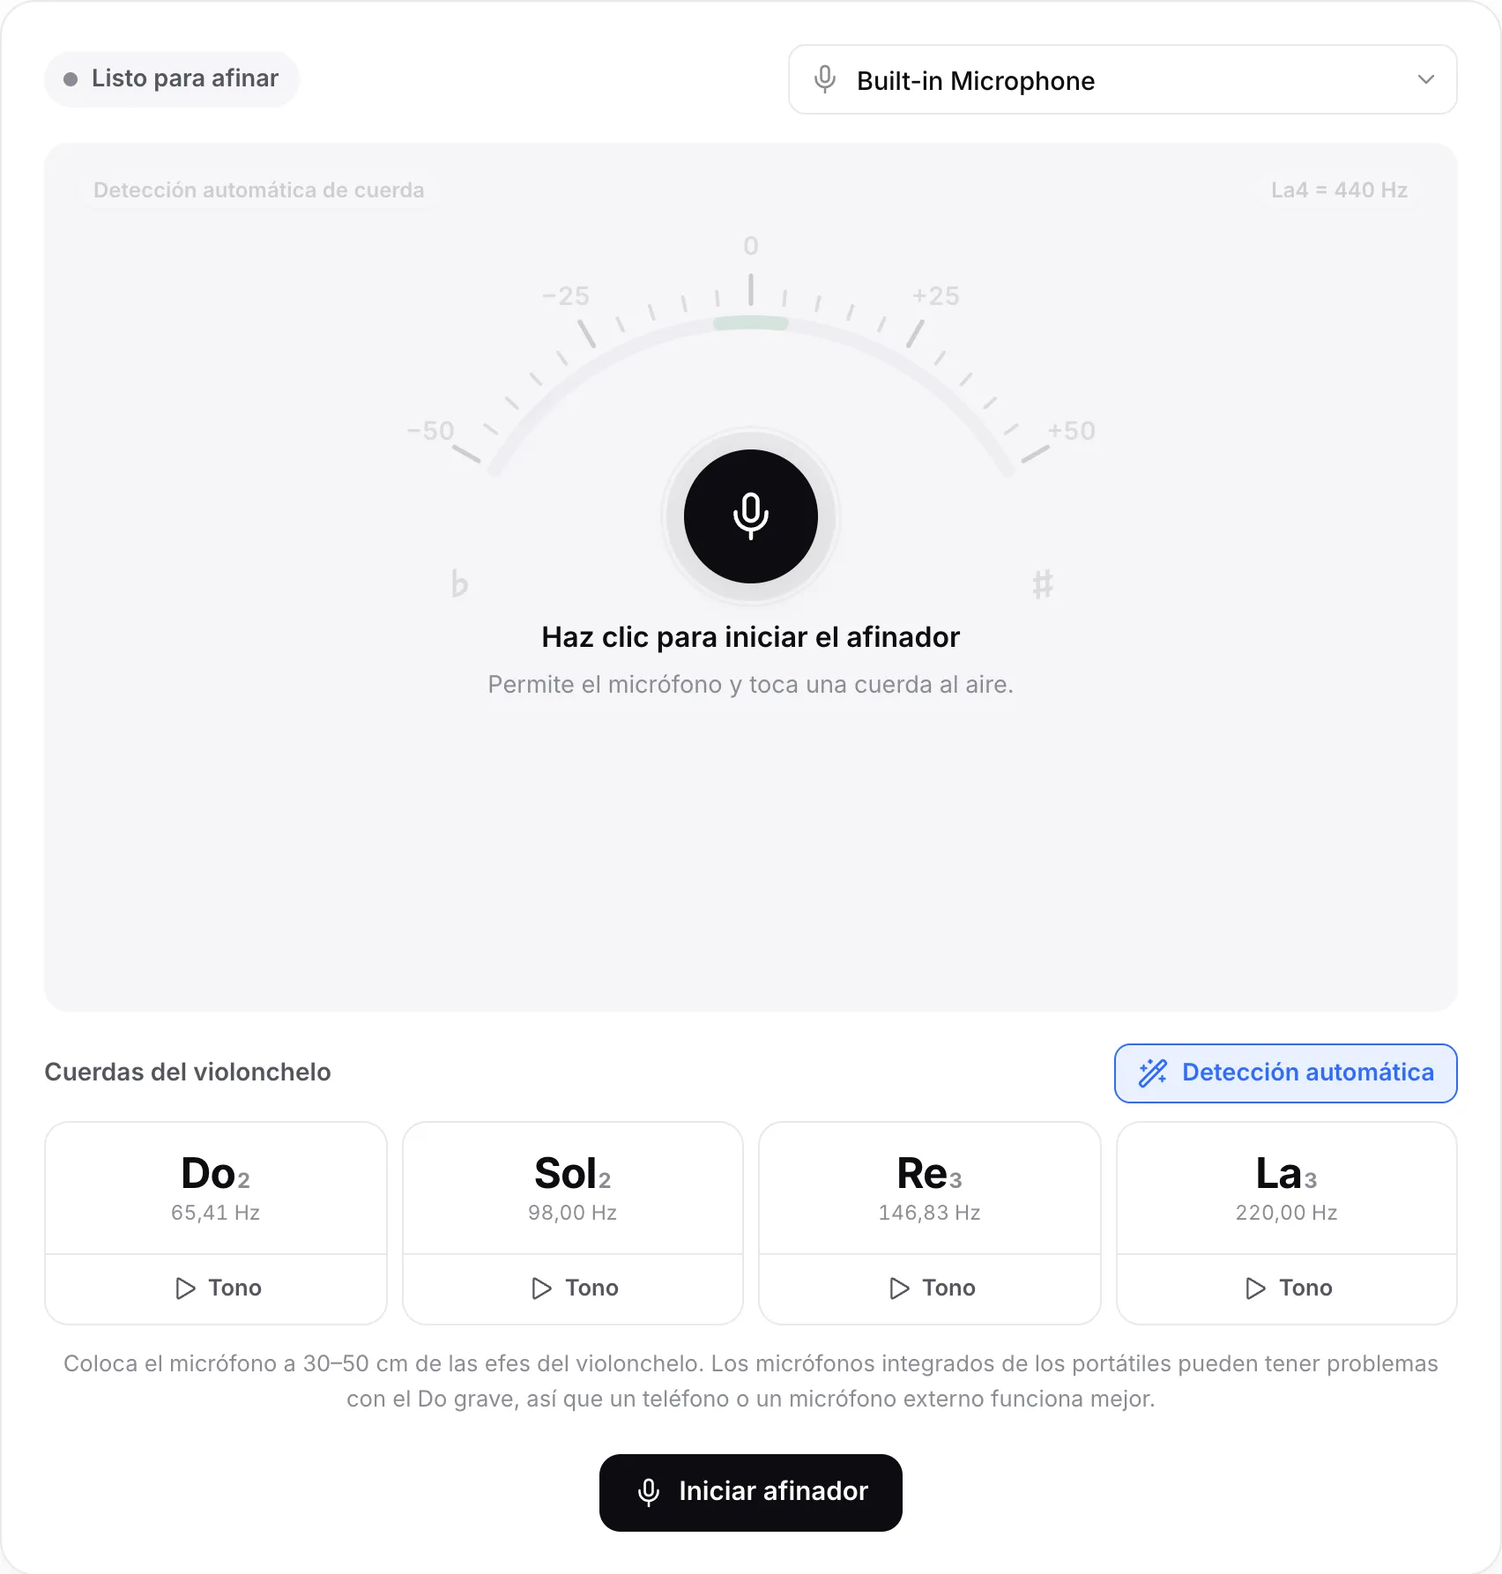
Task: Click the large round microphone button
Action: pyautogui.click(x=750, y=516)
